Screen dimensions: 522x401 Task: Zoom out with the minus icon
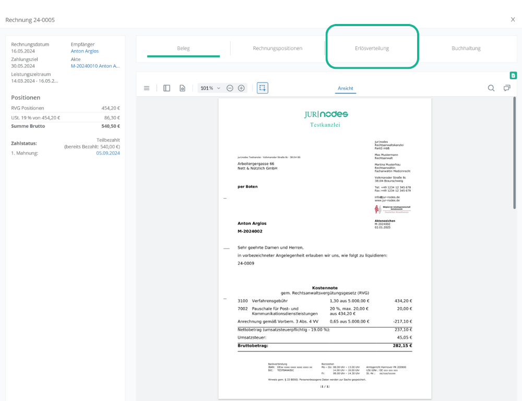pos(230,88)
